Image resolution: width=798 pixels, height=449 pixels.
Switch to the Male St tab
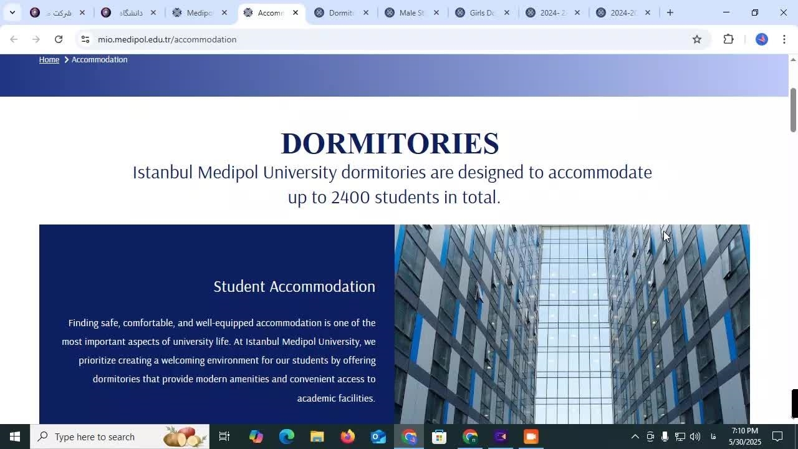410,12
